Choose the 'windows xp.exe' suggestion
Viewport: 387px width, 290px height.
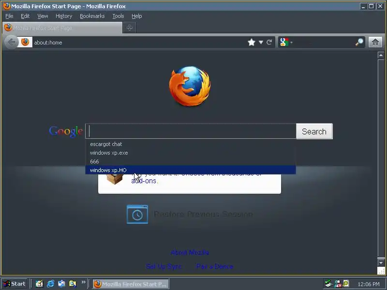190,153
